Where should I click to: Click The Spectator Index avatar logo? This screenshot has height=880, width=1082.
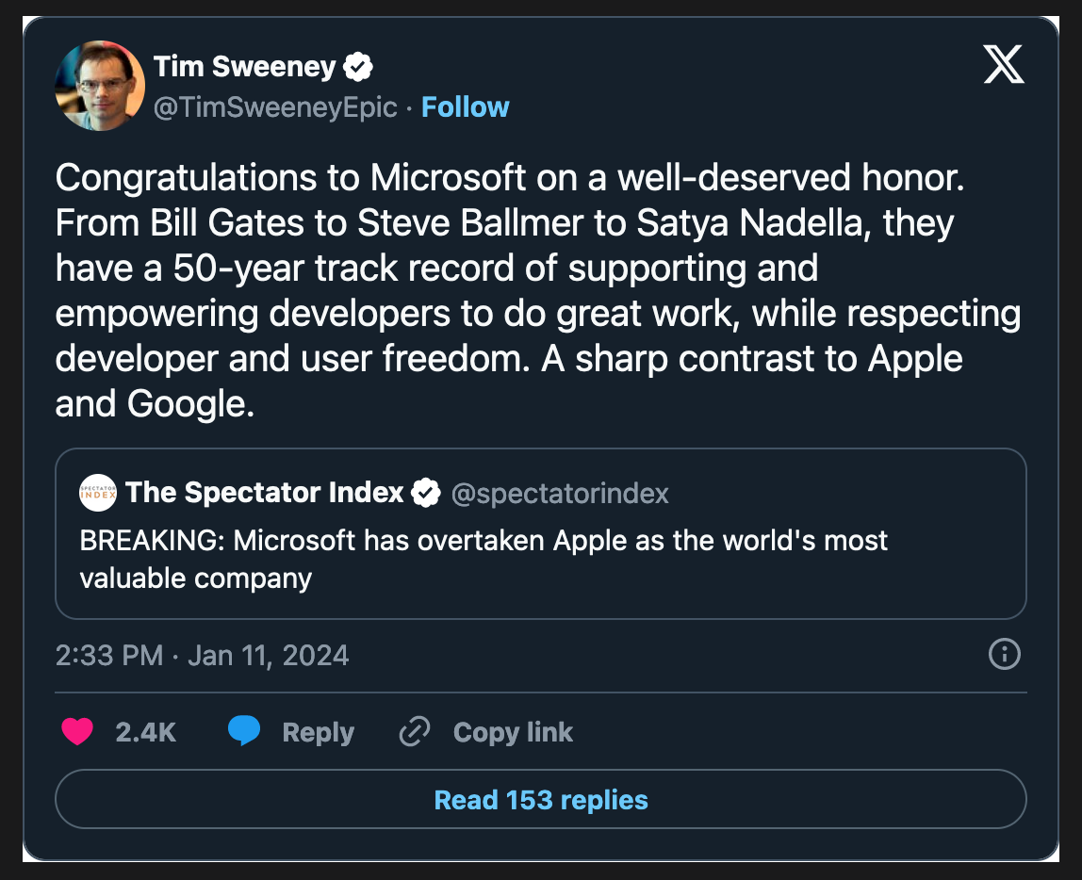[x=98, y=493]
